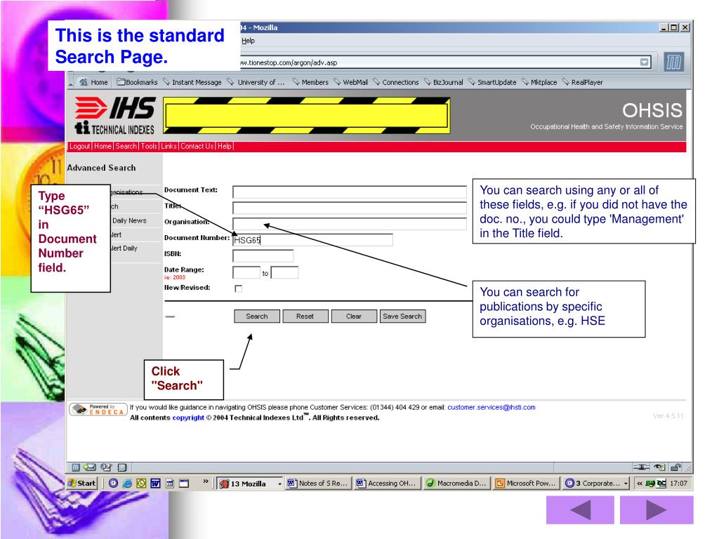719x539 pixels.
Task: Click the ISBN input field
Action: 263,255
